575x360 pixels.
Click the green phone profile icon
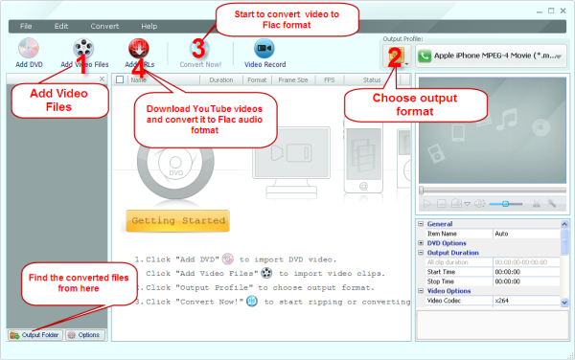pyautogui.click(x=425, y=56)
